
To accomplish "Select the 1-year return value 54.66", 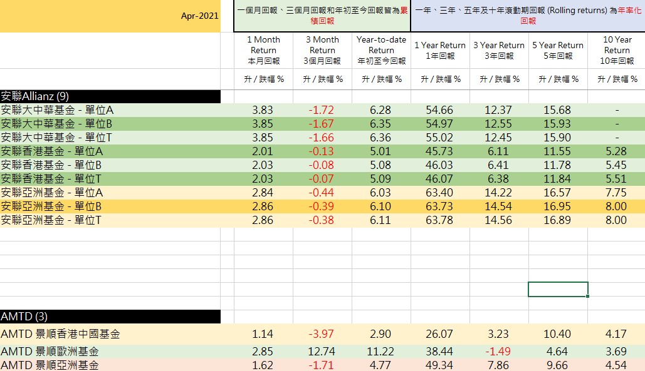I will click(439, 110).
